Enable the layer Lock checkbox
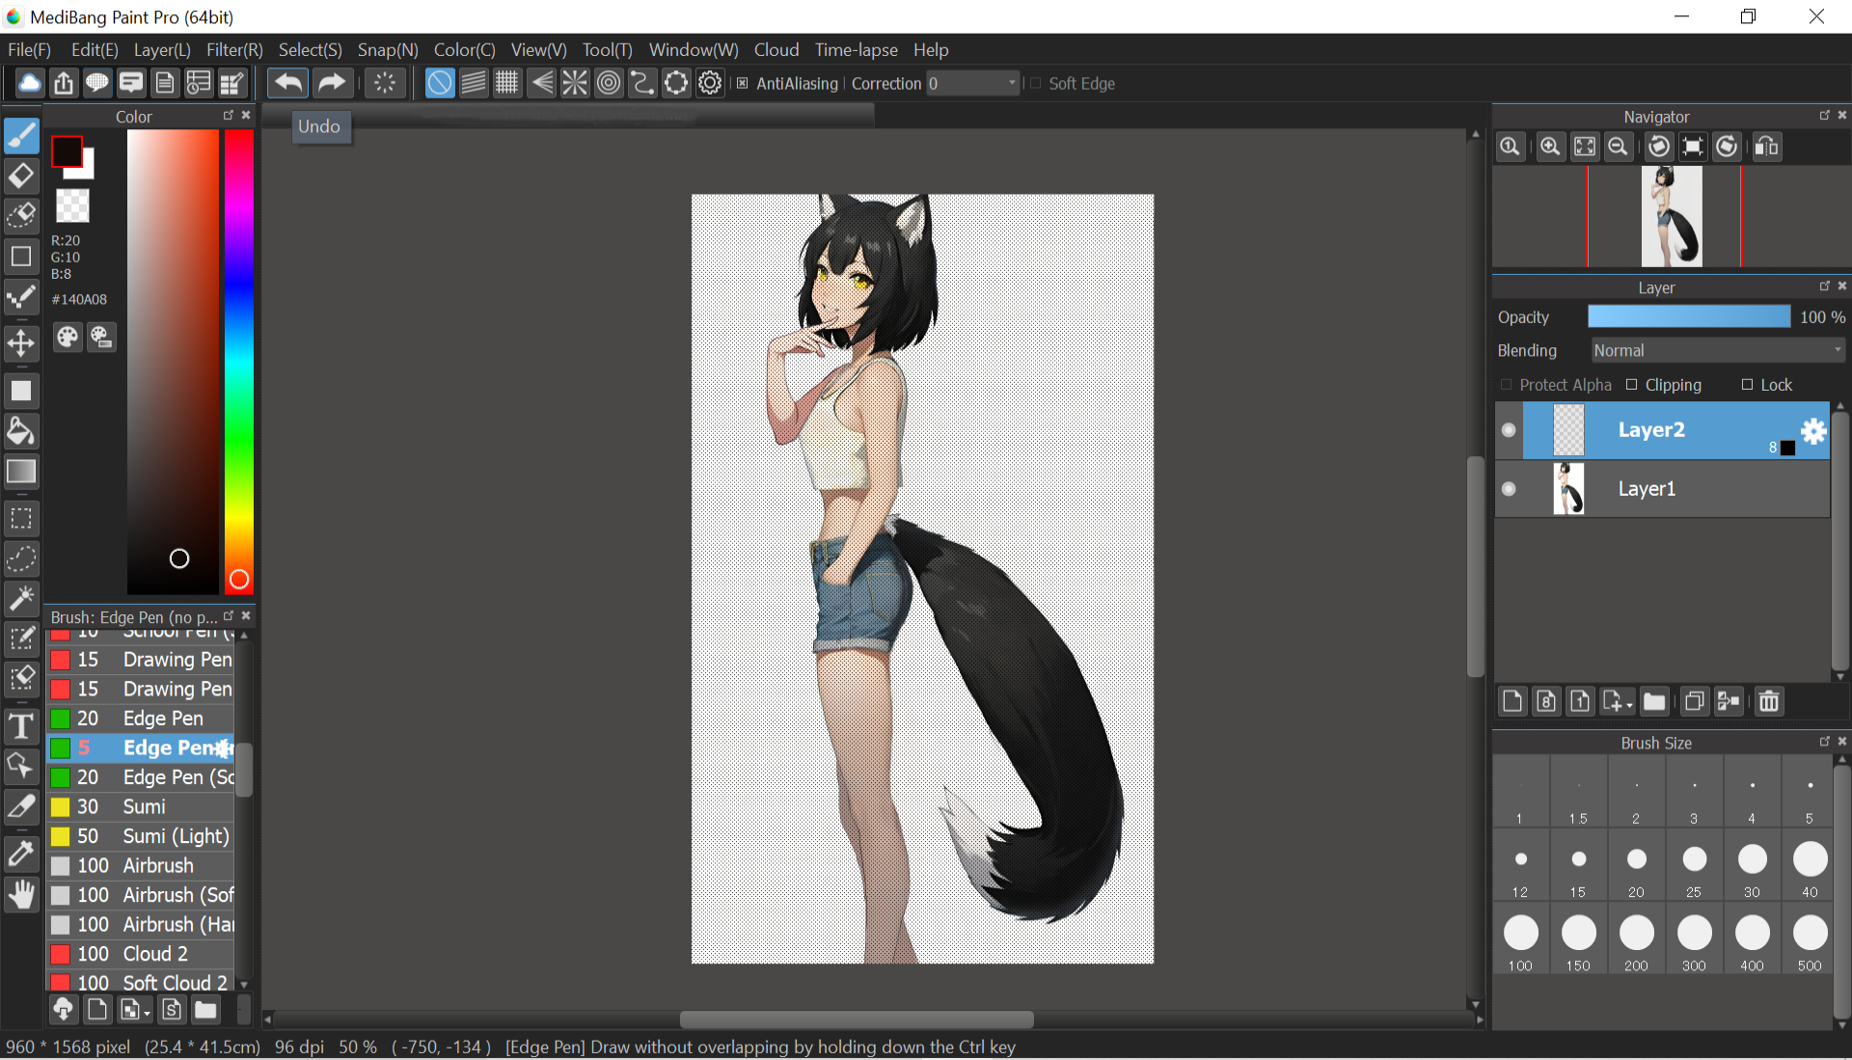Viewport: 1852px width, 1060px height. (x=1747, y=385)
